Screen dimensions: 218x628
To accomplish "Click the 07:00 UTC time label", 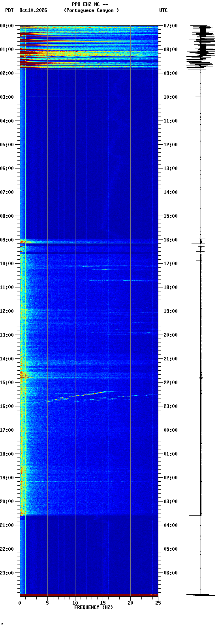I will tap(171, 26).
